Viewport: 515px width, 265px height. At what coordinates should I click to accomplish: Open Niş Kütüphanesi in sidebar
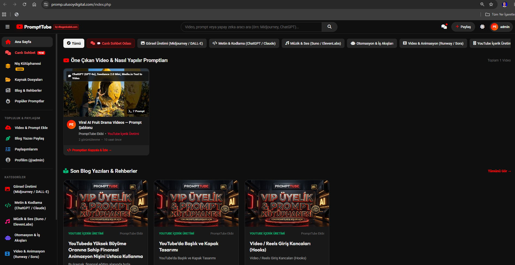[x=27, y=66]
